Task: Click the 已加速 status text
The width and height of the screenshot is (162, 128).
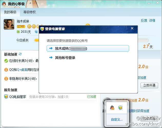Action: coord(92,97)
